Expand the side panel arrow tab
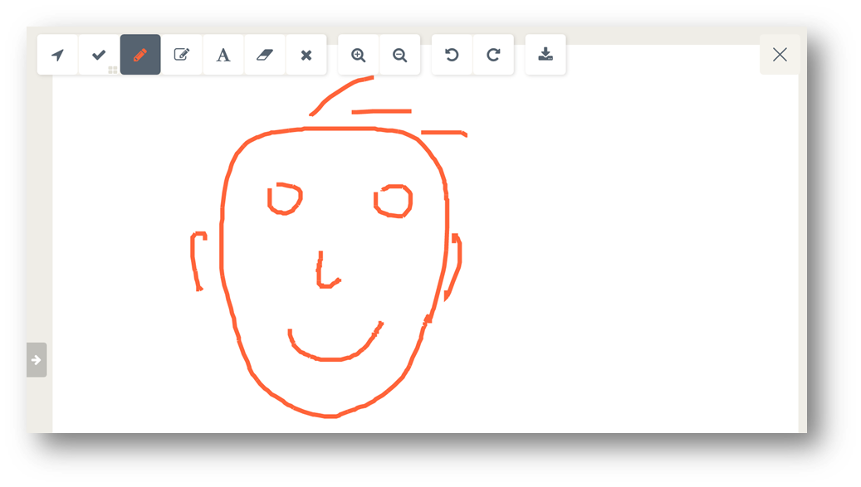 37,360
